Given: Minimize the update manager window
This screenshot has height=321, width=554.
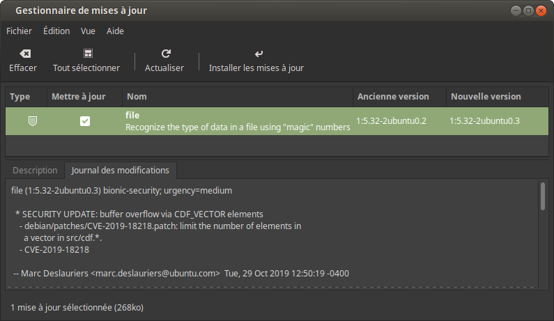Looking at the screenshot, I should (516, 10).
